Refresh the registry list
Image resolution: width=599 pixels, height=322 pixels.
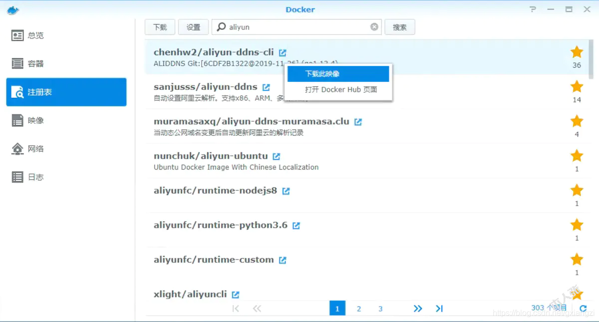pos(583,308)
